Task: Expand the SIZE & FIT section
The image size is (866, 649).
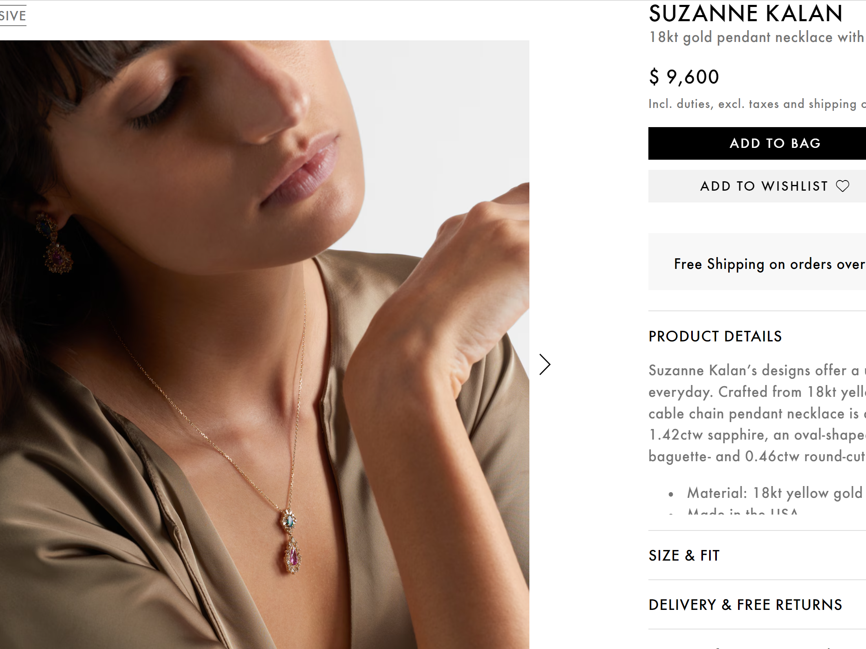Action: point(684,556)
